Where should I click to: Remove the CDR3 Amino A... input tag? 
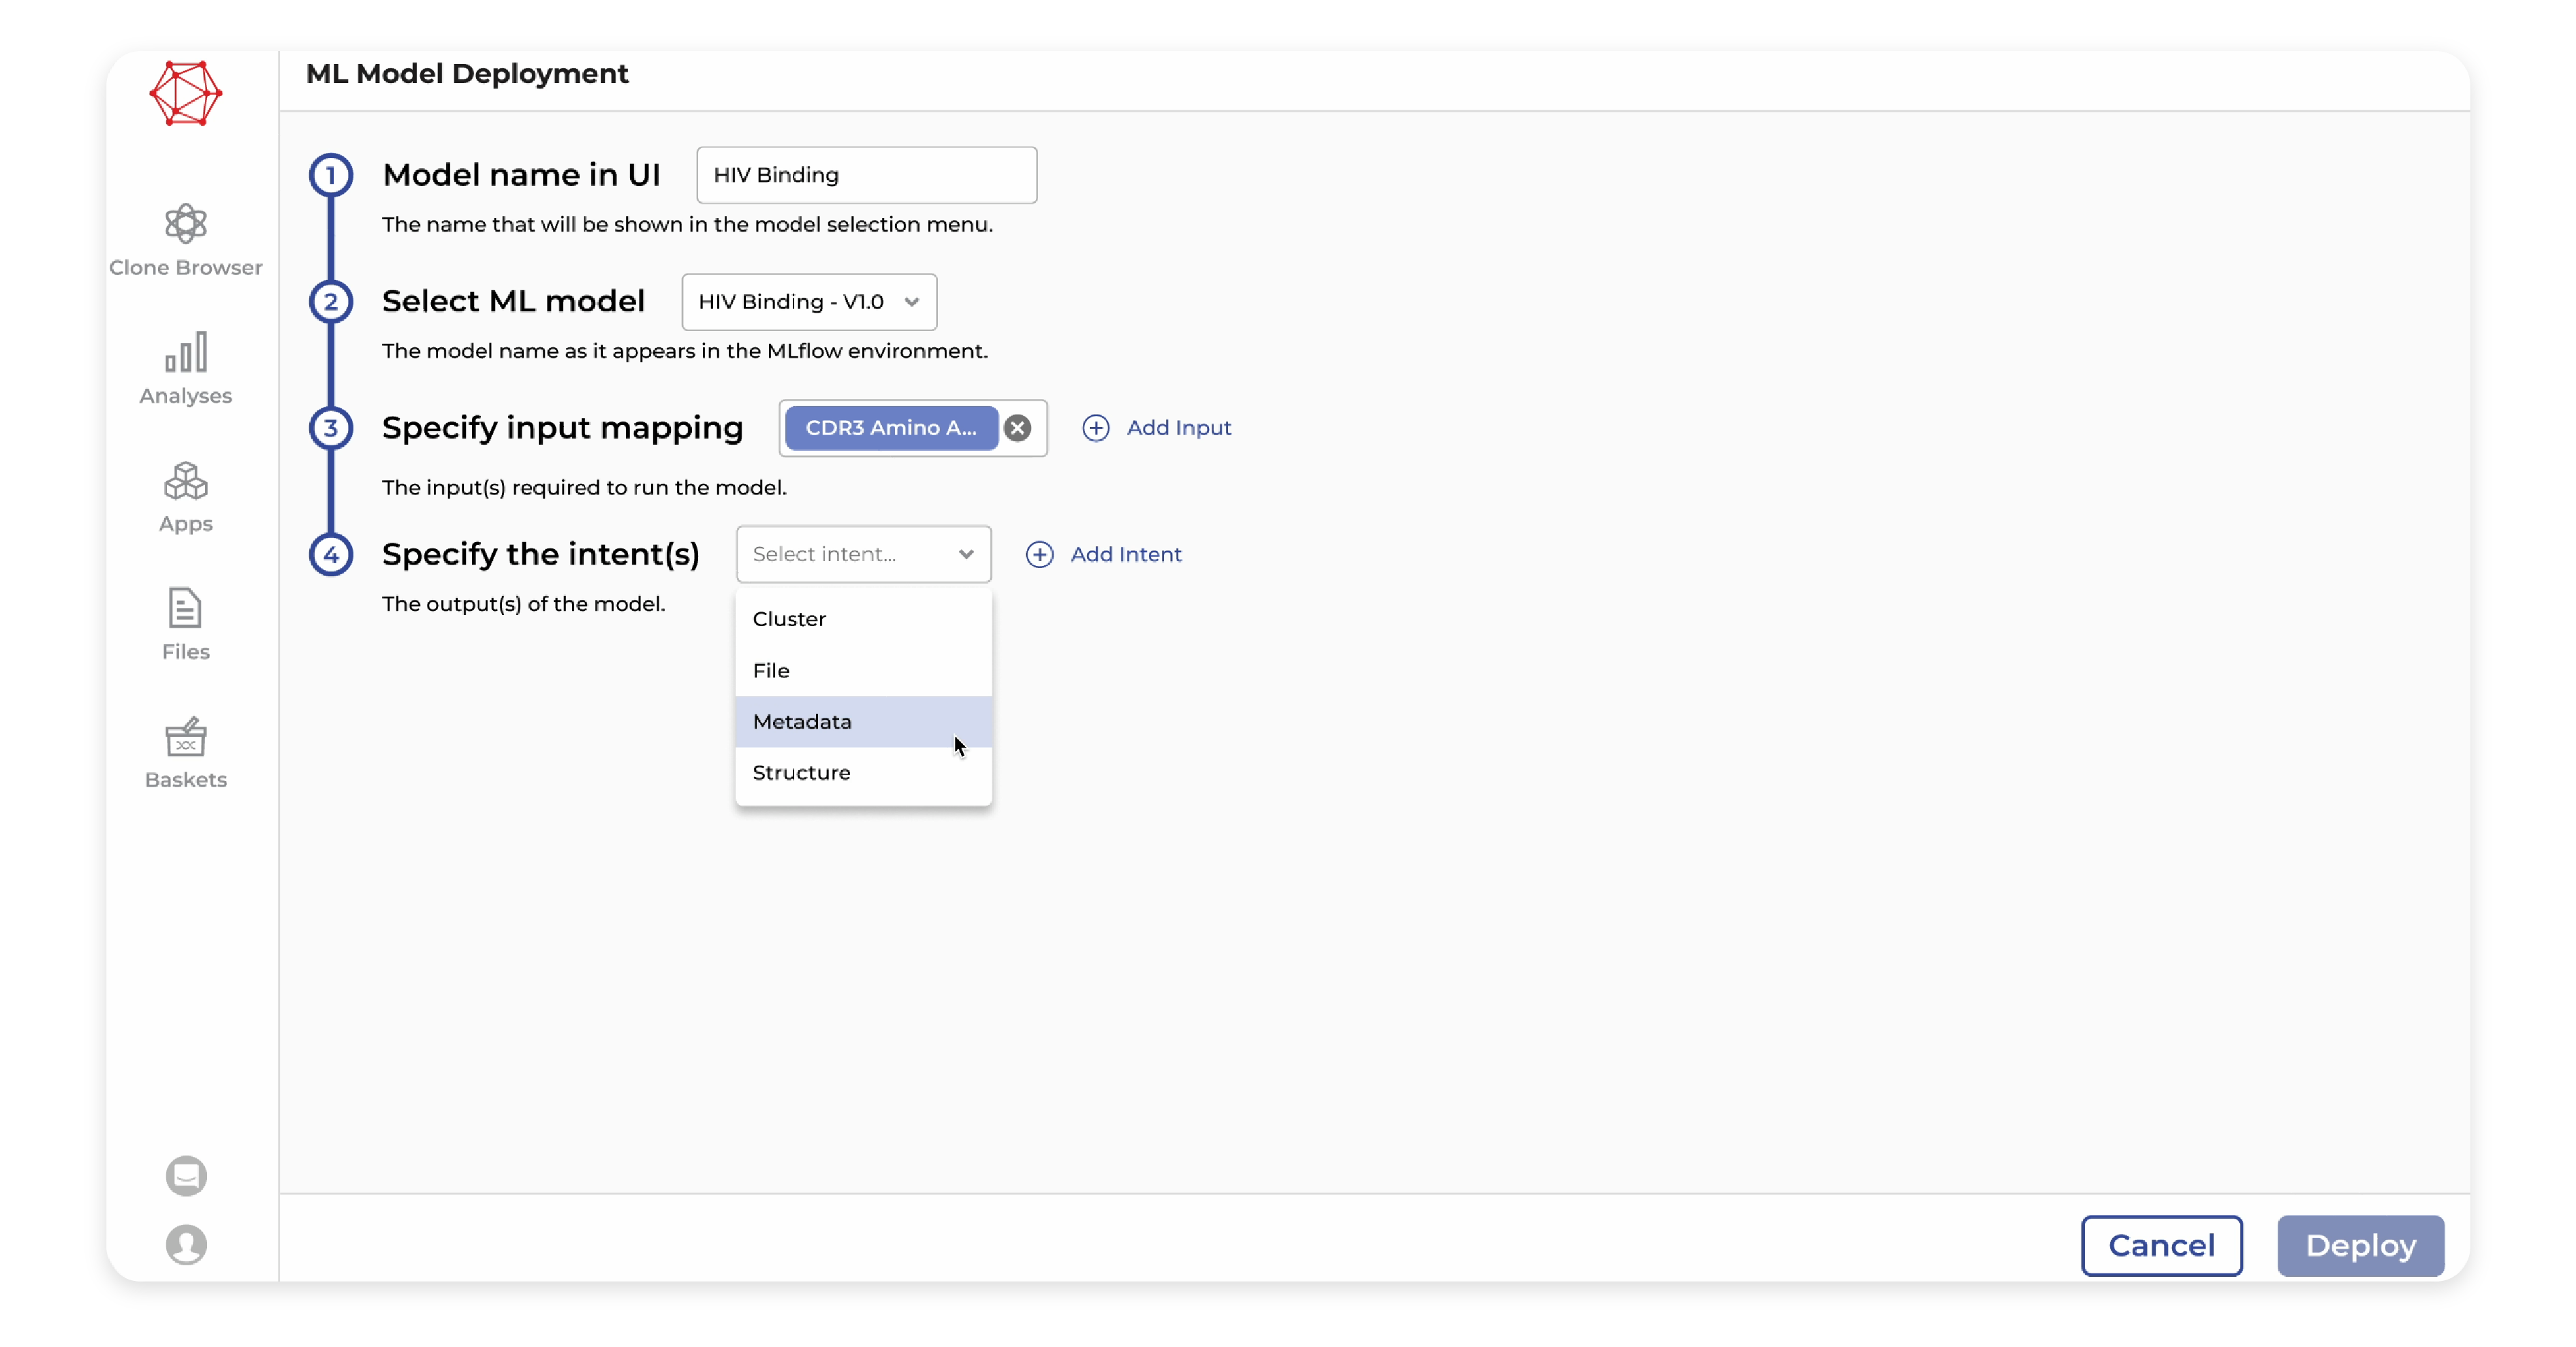[x=1017, y=428]
